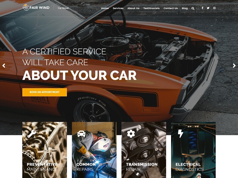Go to Contact Us page
The width and height of the screenshot is (238, 178).
tap(170, 8)
